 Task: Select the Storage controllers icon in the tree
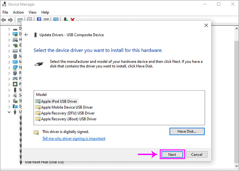coord(15,101)
